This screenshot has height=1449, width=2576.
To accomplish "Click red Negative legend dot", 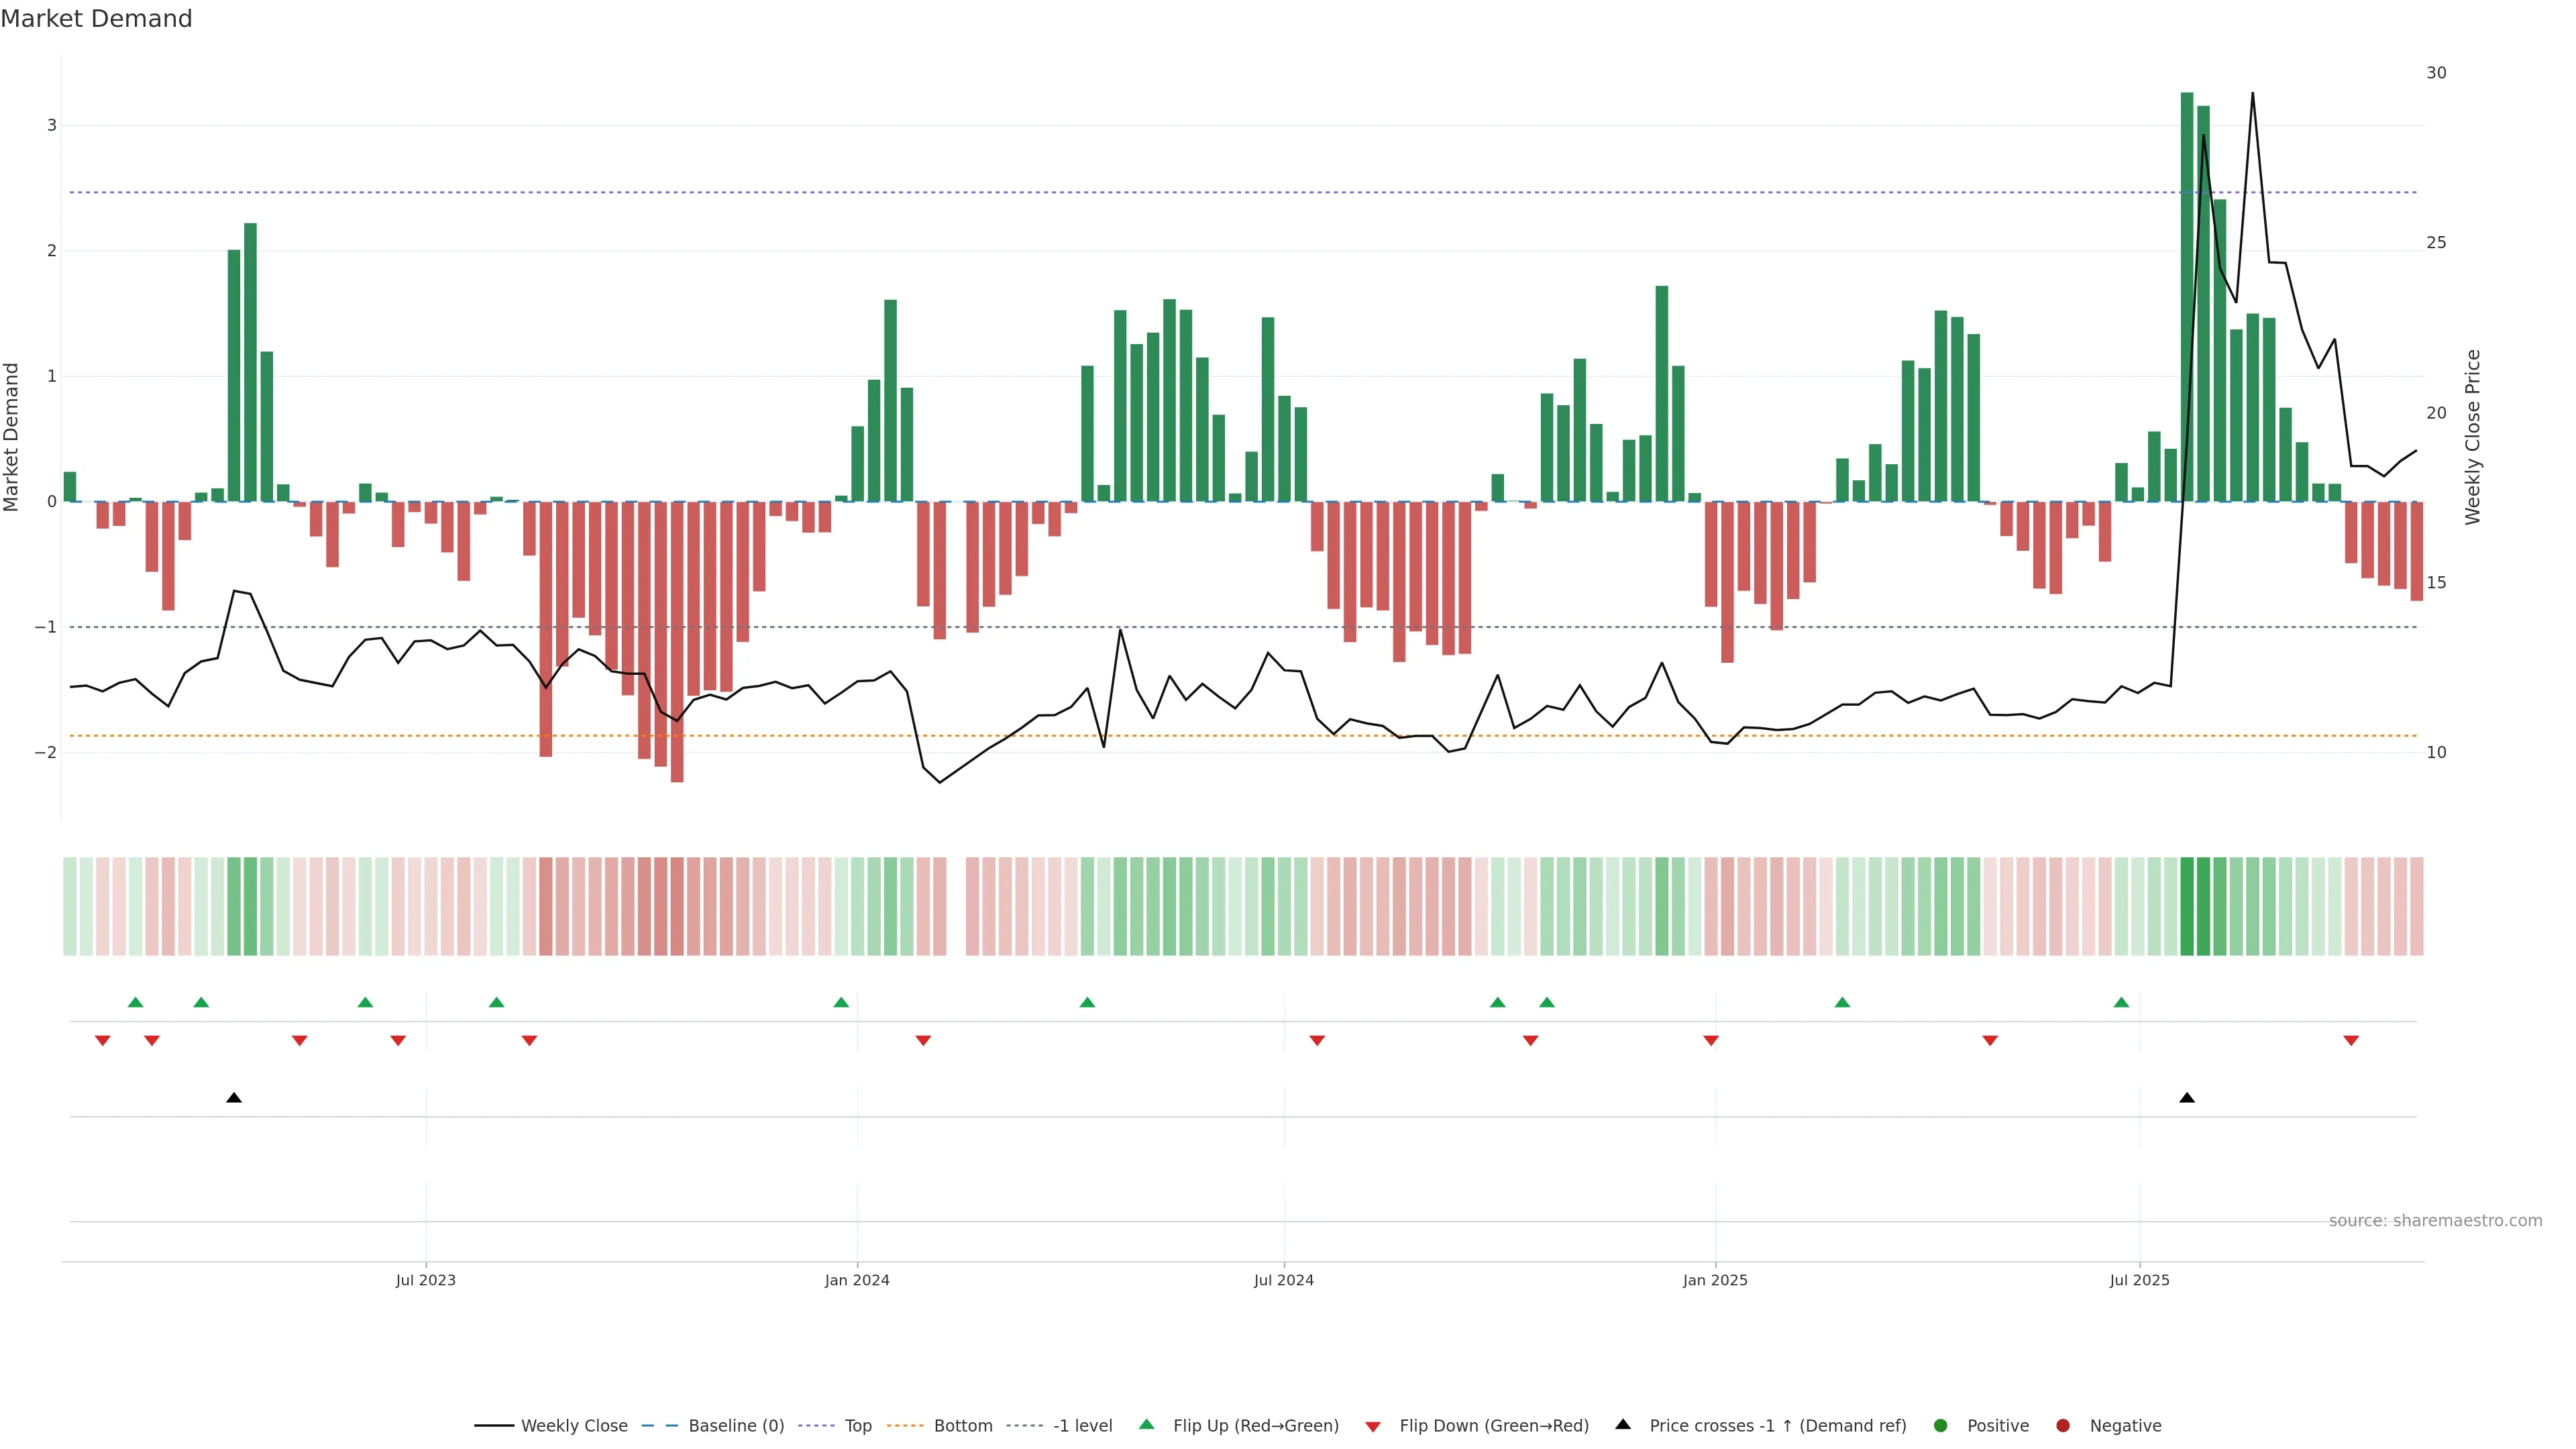I will coord(2063,1425).
